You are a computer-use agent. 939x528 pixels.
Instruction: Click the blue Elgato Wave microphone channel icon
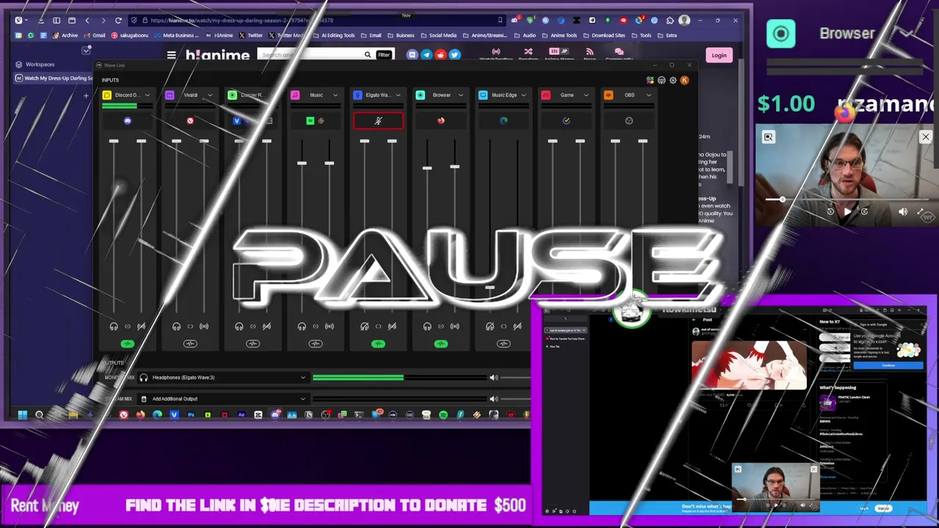click(357, 95)
